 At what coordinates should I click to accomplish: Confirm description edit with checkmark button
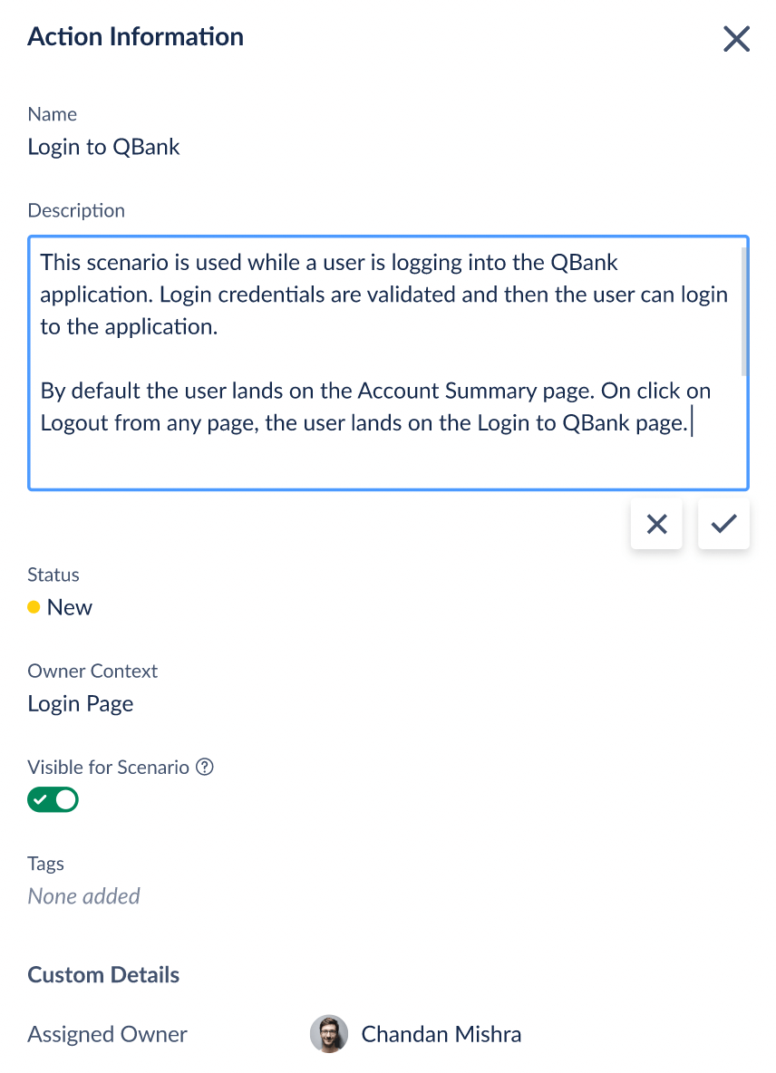pos(723,524)
